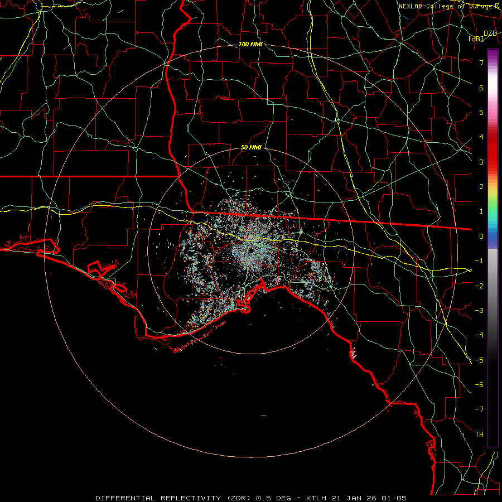Viewport: 502px width, 502px height.
Task: Click the scale value -7
Action: (x=479, y=409)
